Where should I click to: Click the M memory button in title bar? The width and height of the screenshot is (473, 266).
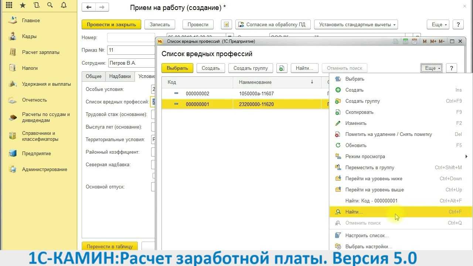coord(425,41)
